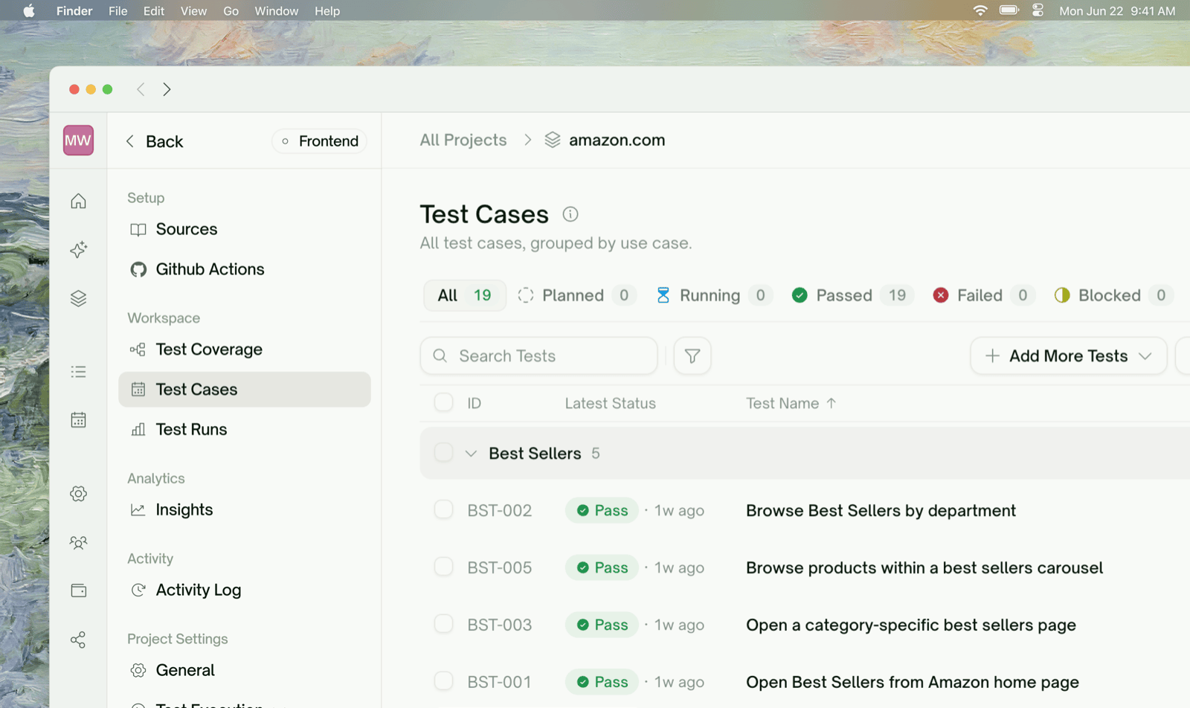Select checkbox for BST-001 row
The height and width of the screenshot is (708, 1190).
[x=443, y=680]
